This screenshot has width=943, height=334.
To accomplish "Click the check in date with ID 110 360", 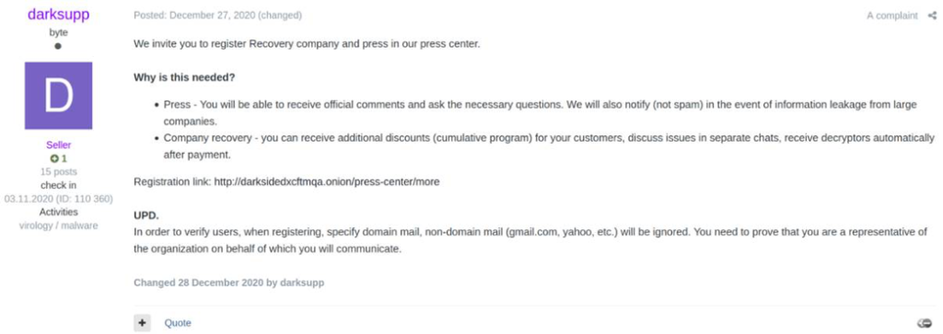I will (58, 198).
